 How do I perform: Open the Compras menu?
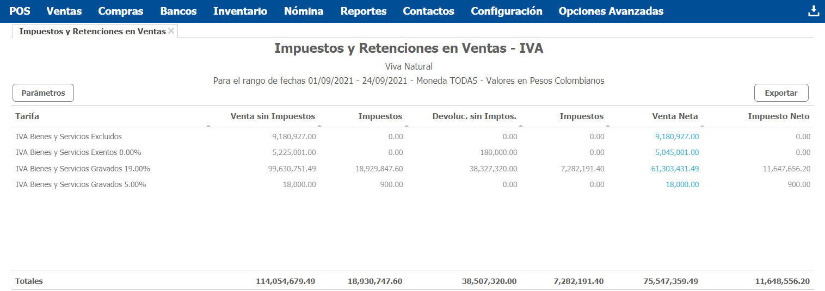(121, 11)
